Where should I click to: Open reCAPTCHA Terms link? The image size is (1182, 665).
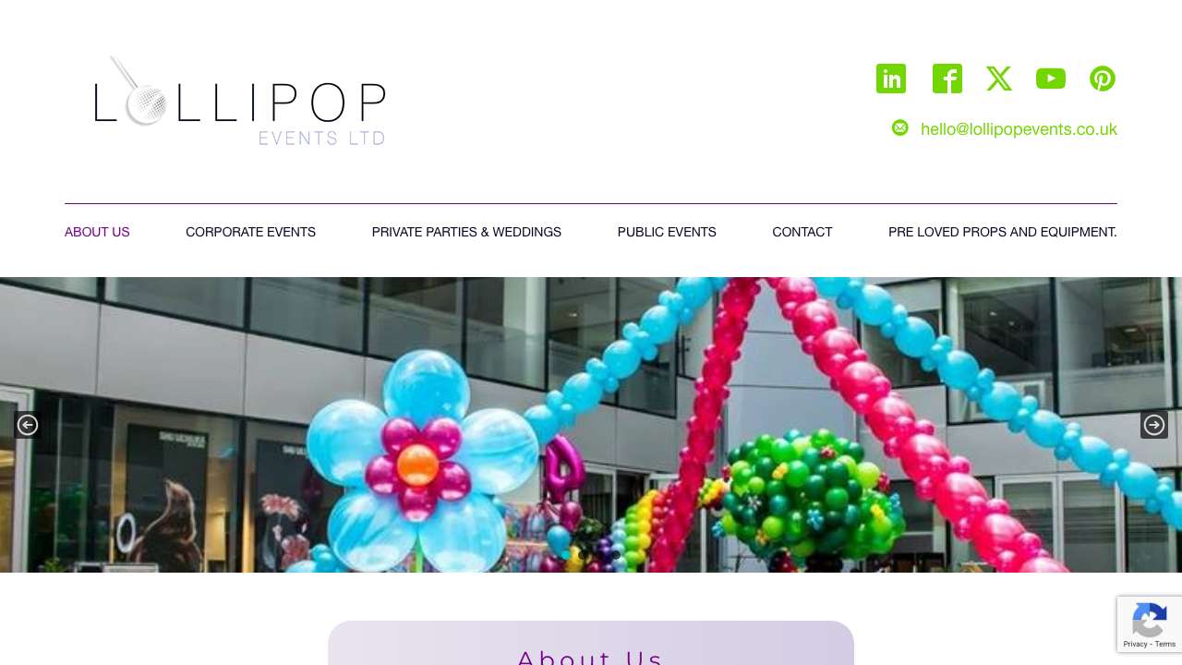[1165, 644]
